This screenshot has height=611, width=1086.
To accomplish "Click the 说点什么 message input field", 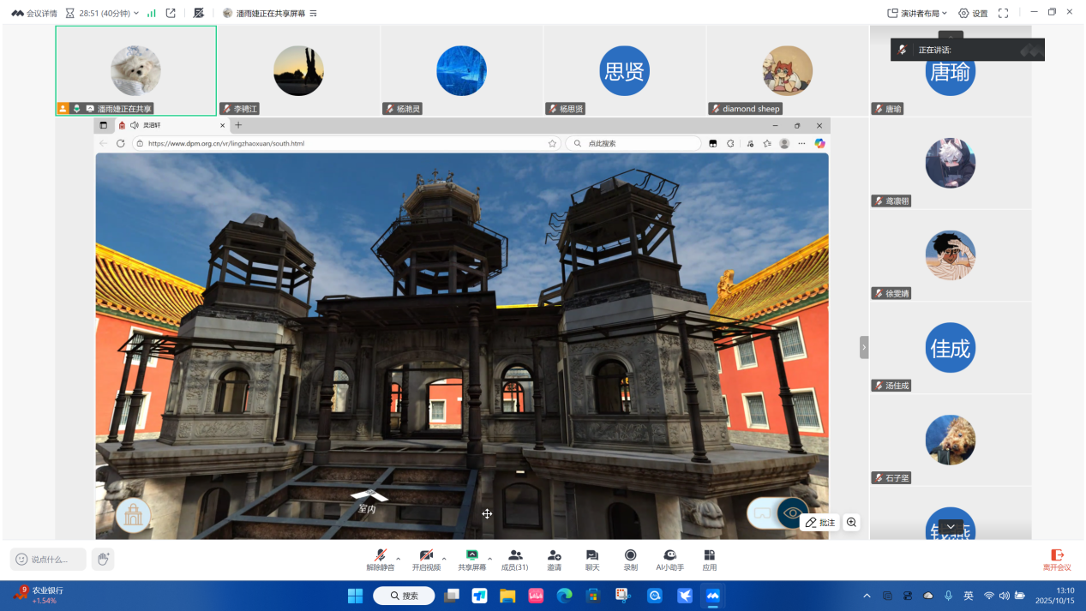I will pos(49,559).
